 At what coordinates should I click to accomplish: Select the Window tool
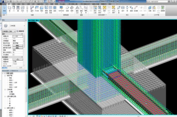18,9
